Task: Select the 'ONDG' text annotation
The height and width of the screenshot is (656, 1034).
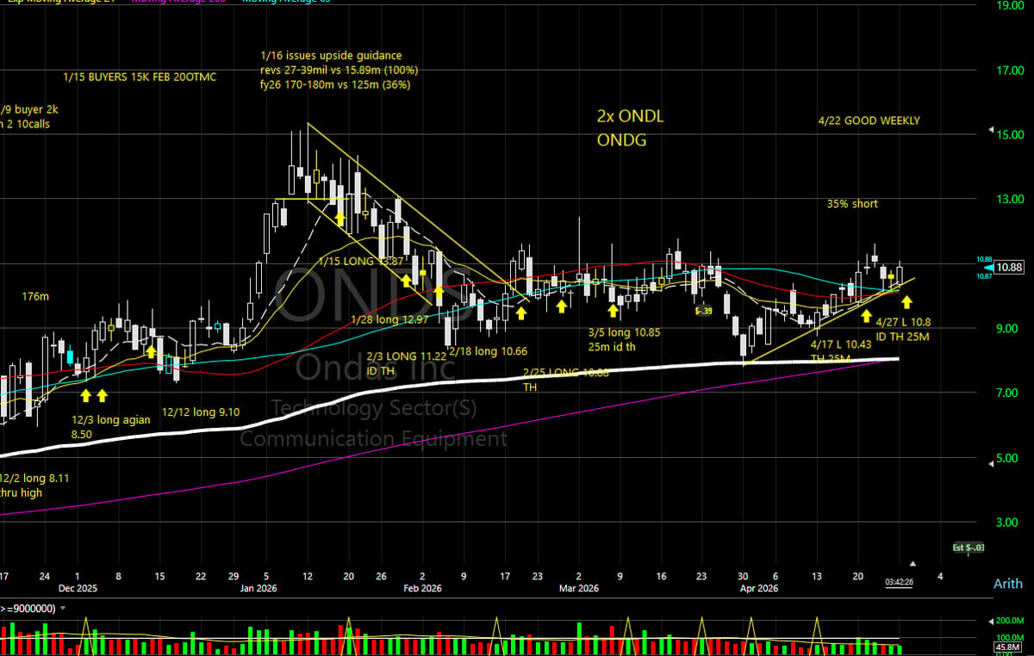Action: 620,139
